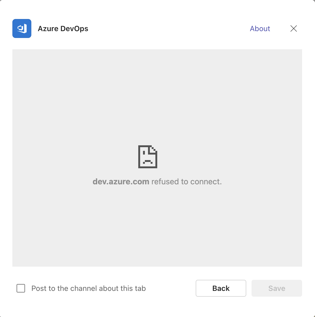Screen dimensions: 315x317
Task: Click the word 'DevOps' in the dialog title
Action: point(76,28)
